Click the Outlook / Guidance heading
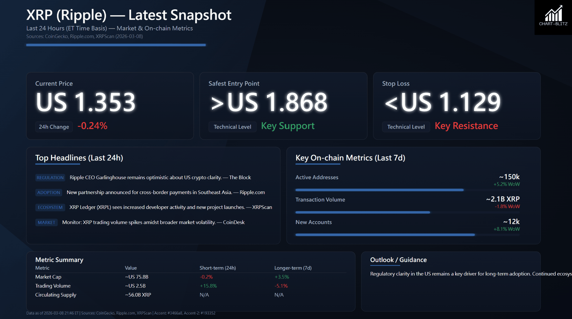572x319 pixels. (398, 260)
